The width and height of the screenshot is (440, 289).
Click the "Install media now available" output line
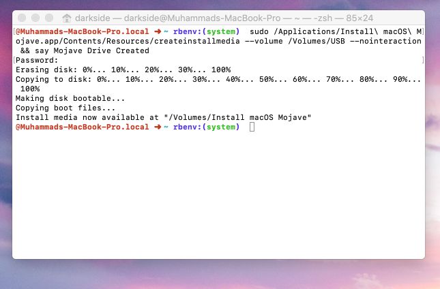163,117
